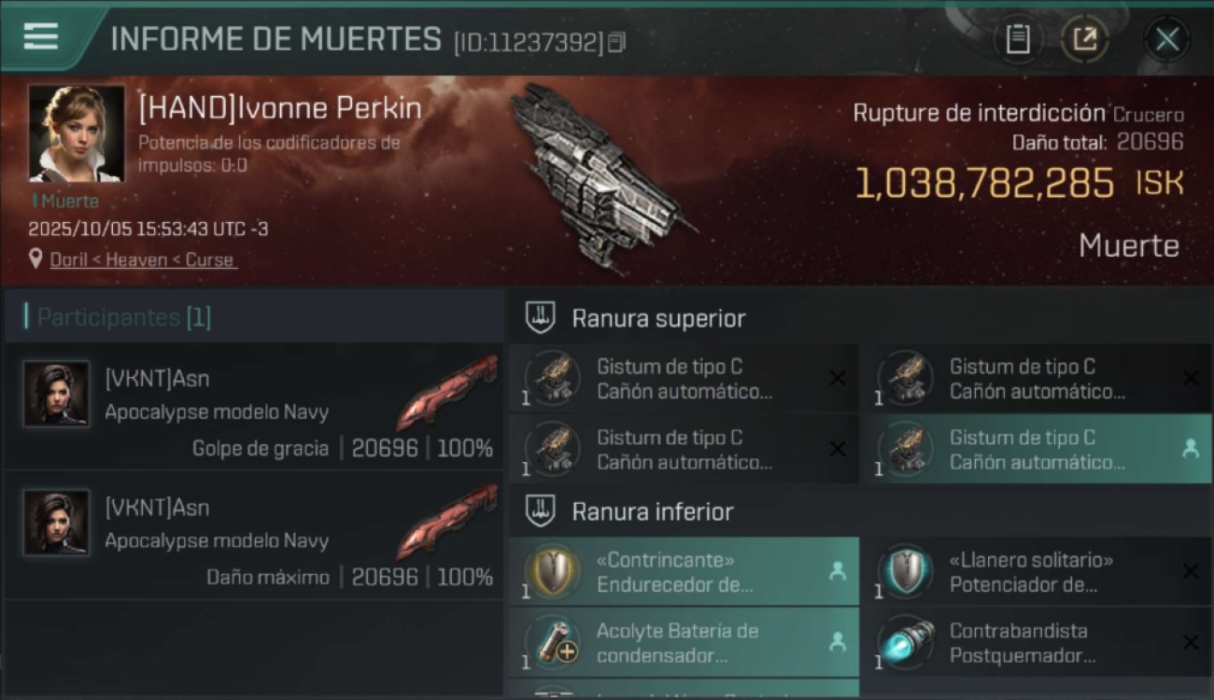This screenshot has height=700, width=1214.
Task: Click the Ranura superior slot header icon
Action: pos(541,317)
